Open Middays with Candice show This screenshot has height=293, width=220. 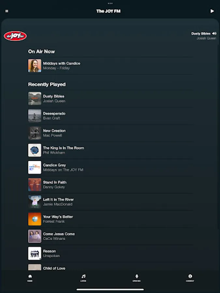[110, 66]
